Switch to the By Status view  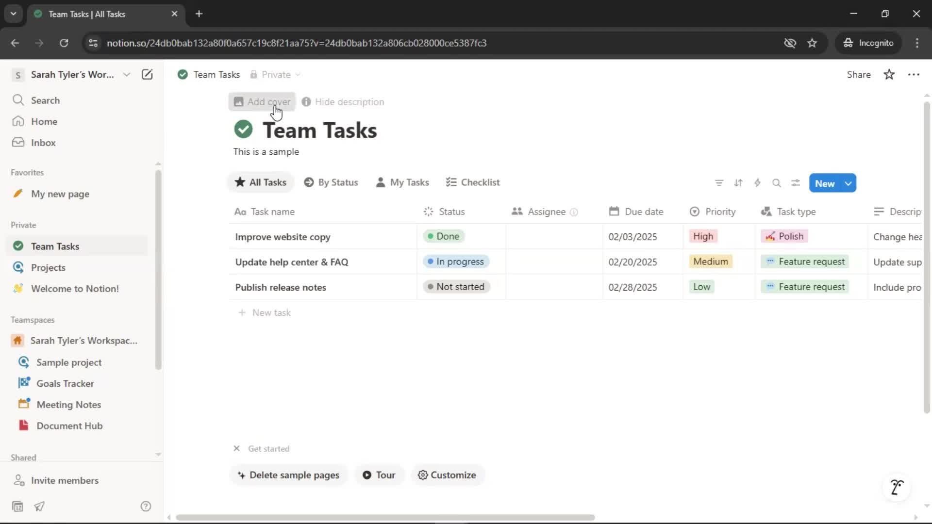click(x=331, y=182)
